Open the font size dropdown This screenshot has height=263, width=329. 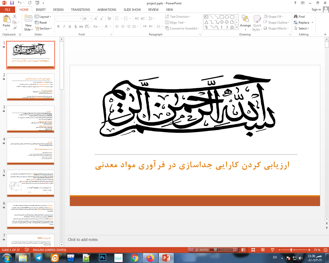[x=91, y=19]
